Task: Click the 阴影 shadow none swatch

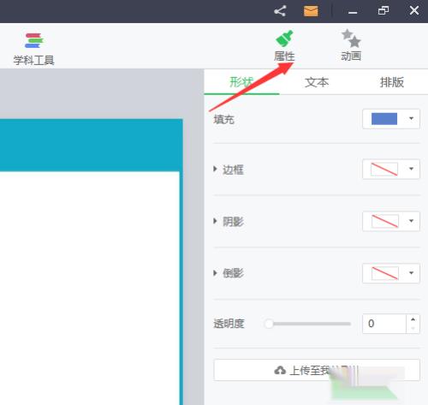Action: click(384, 221)
